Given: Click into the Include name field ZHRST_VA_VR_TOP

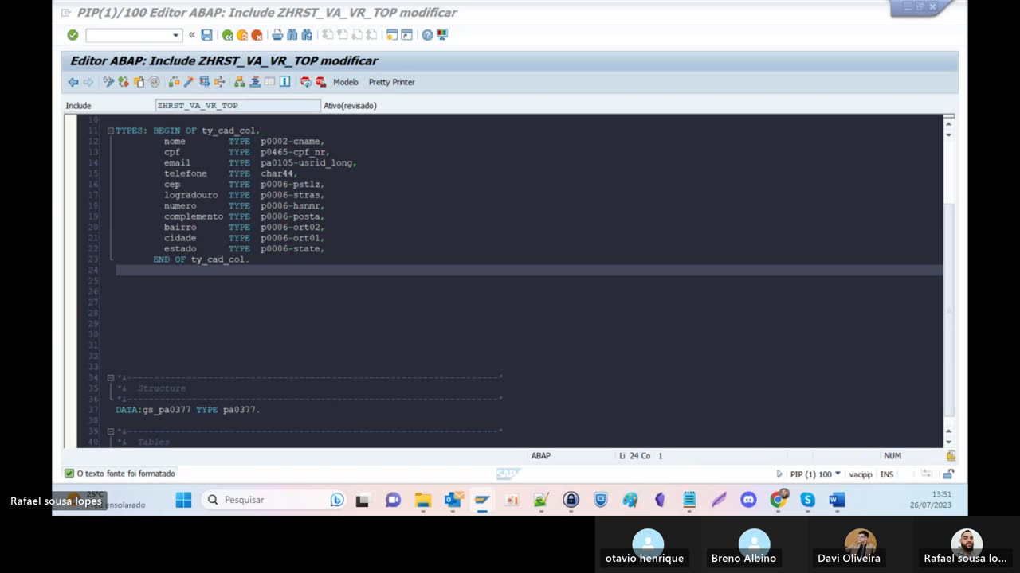Looking at the screenshot, I should coord(237,105).
